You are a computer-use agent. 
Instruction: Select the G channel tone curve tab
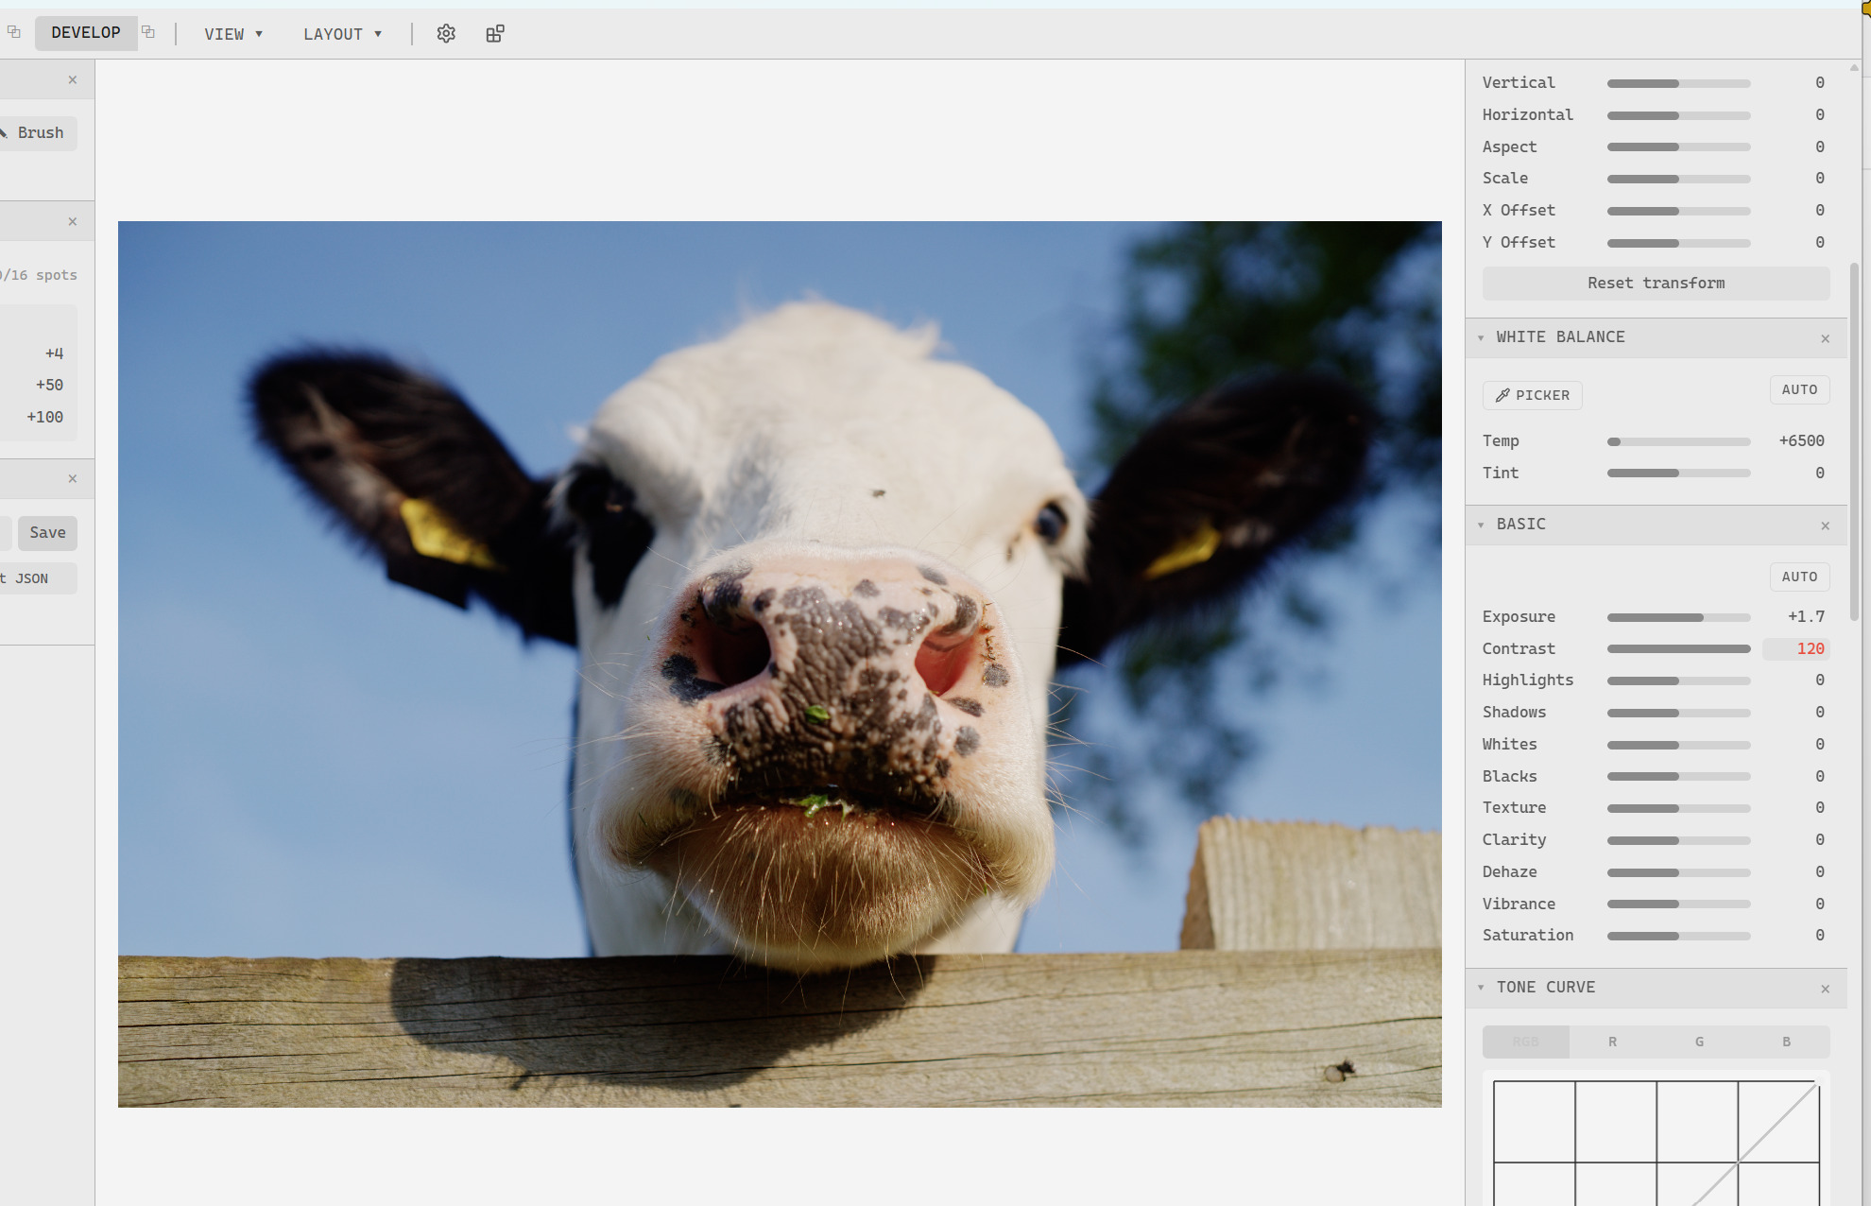coord(1699,1042)
